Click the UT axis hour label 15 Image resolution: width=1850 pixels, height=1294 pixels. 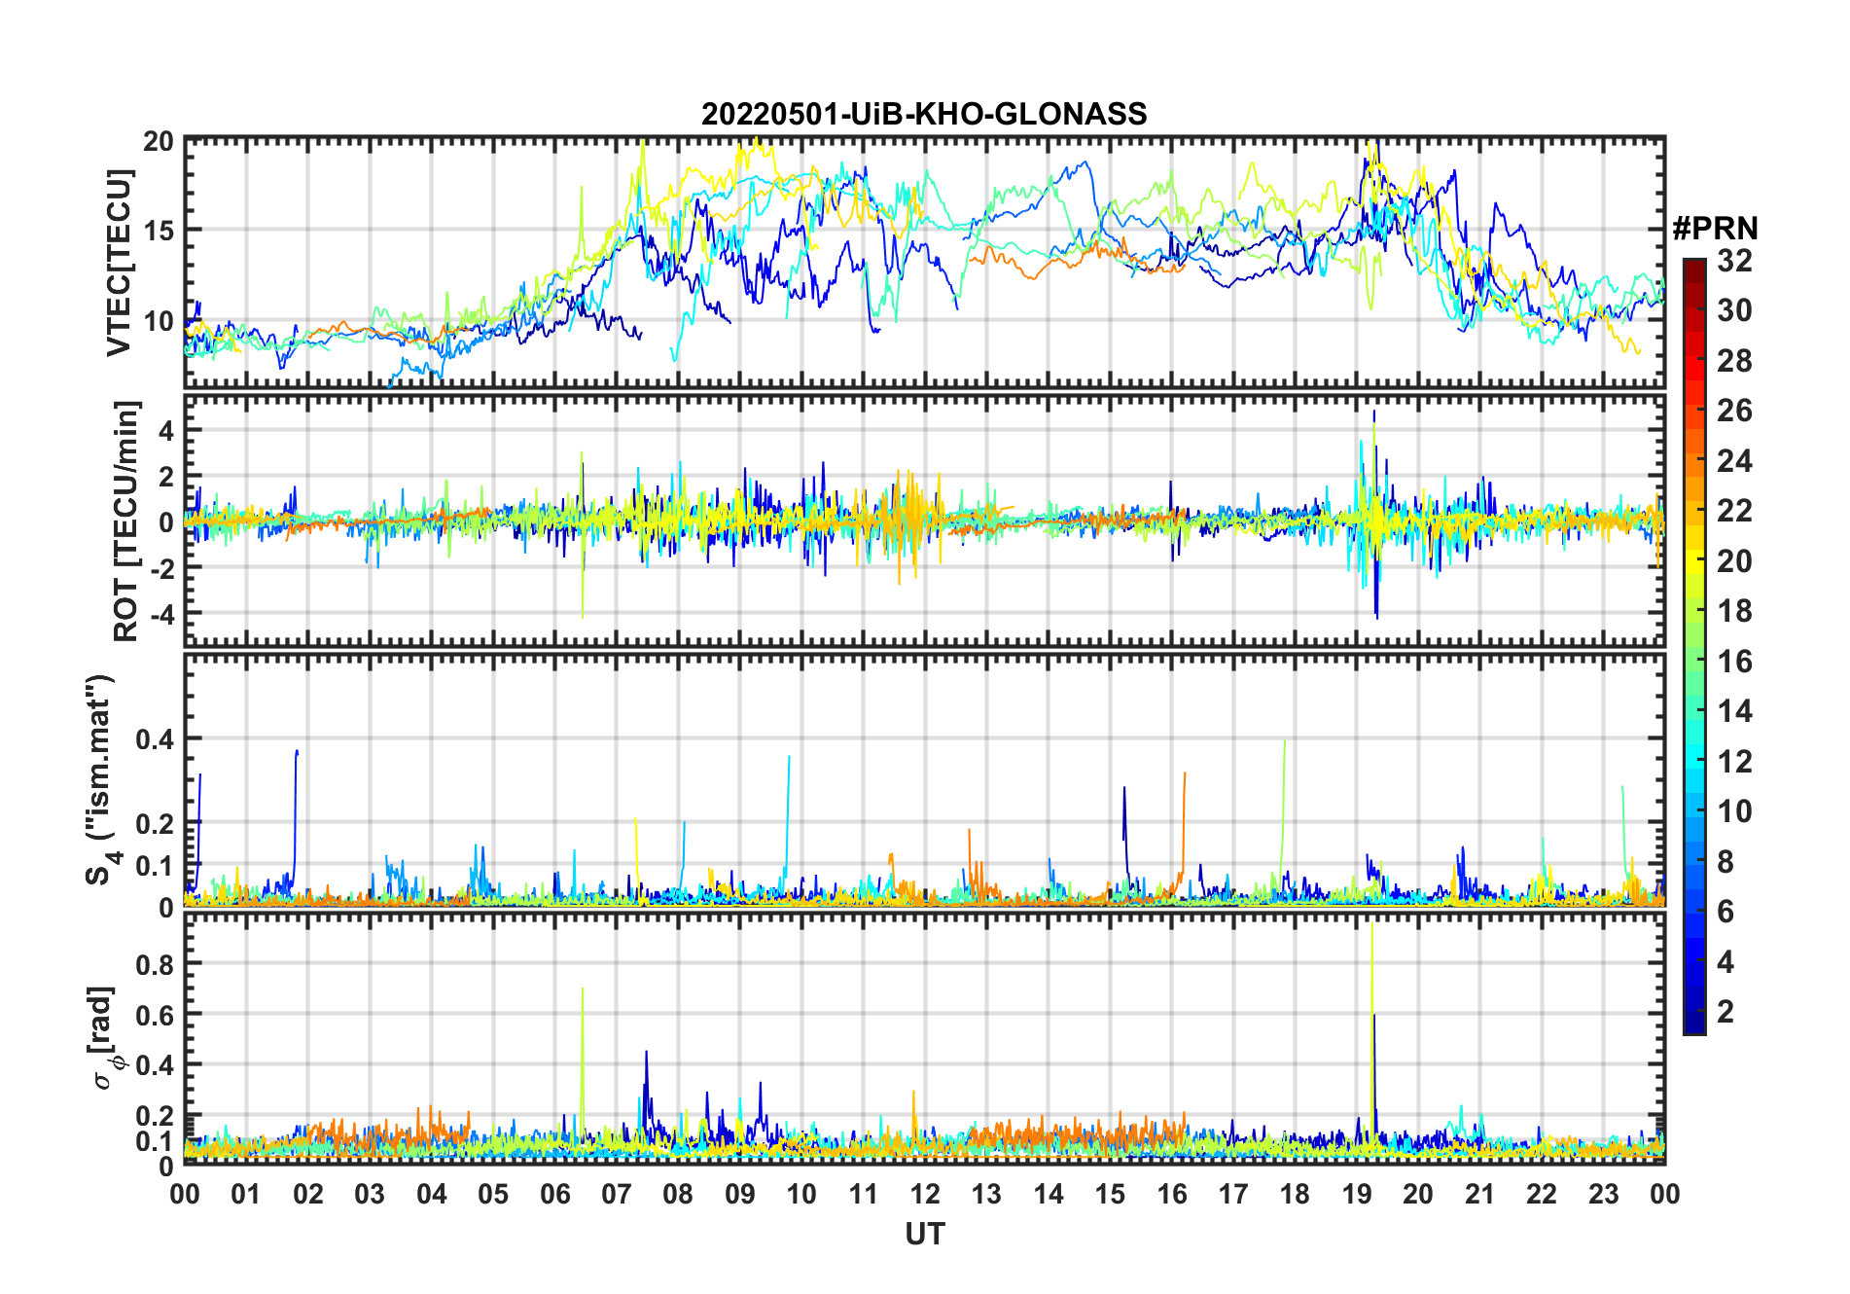pyautogui.click(x=1110, y=1194)
